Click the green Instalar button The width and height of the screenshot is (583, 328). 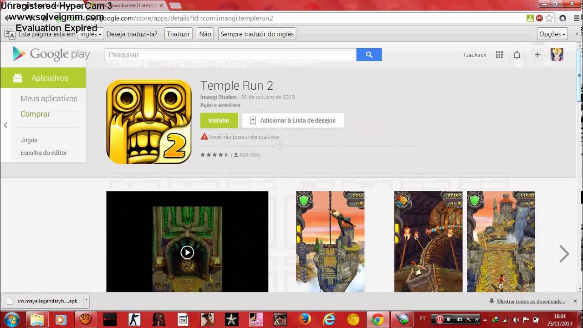pyautogui.click(x=219, y=120)
